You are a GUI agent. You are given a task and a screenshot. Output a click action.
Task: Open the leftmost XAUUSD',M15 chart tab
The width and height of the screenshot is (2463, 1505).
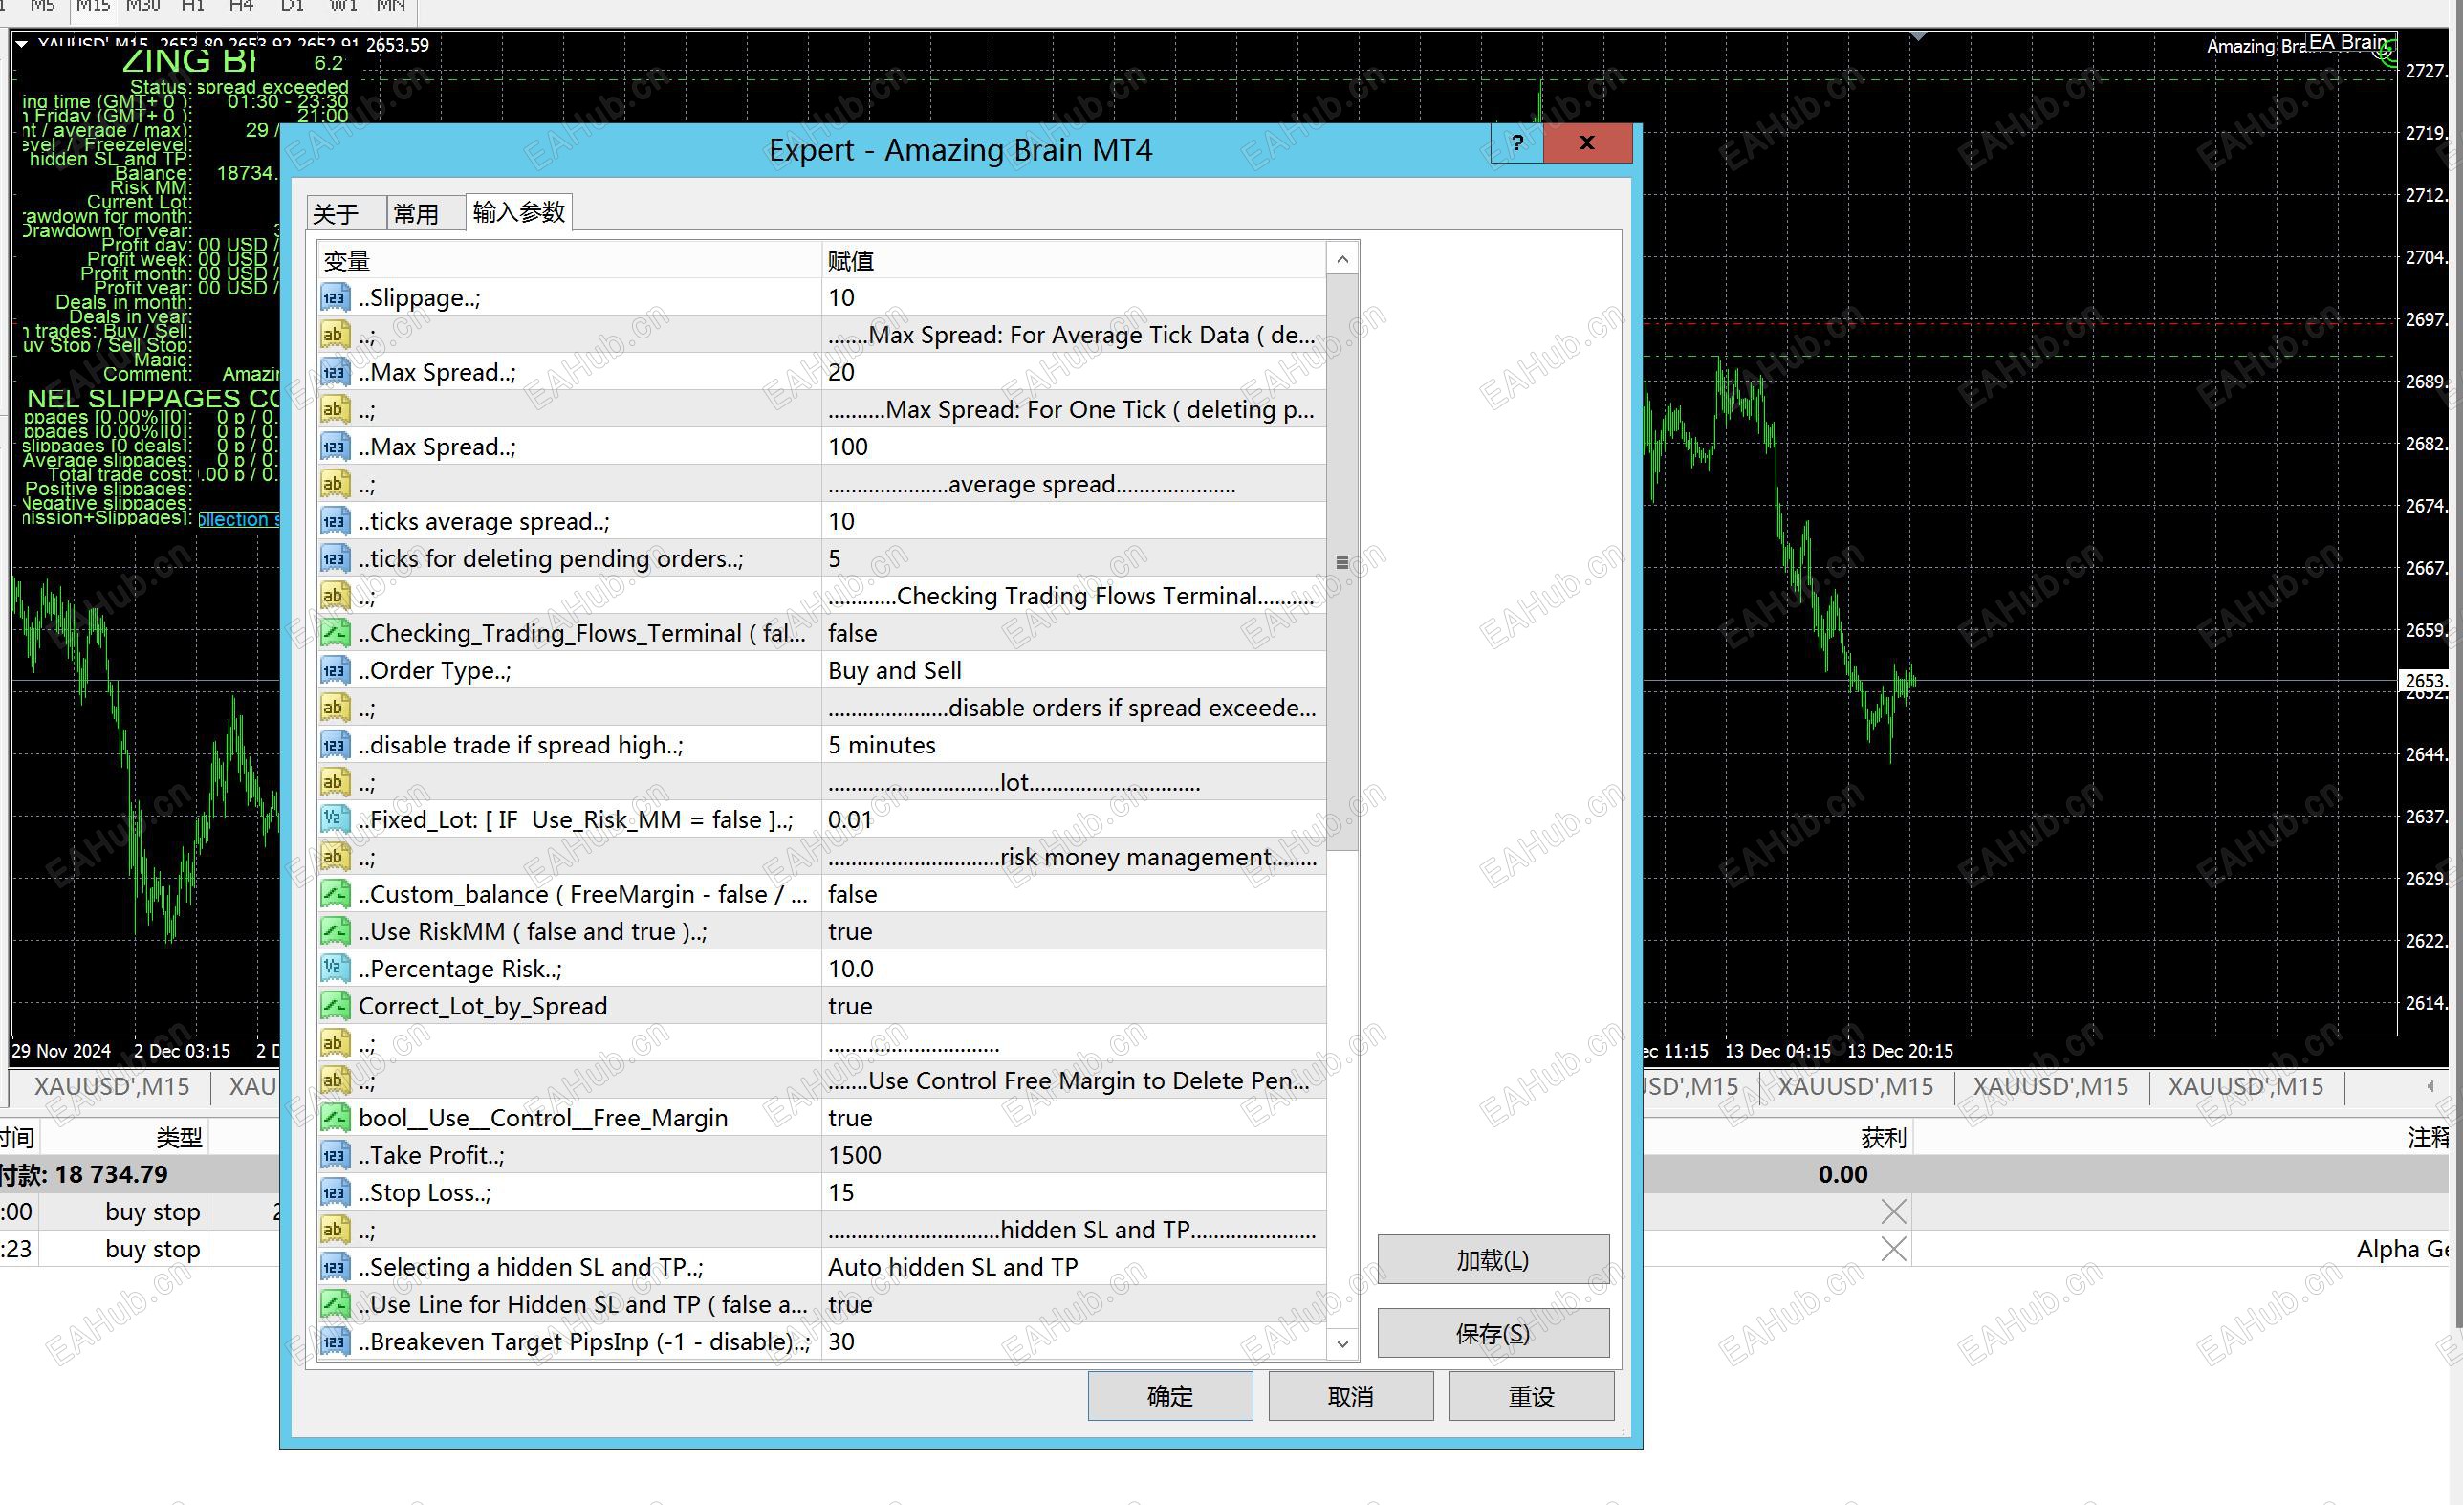[x=111, y=1086]
